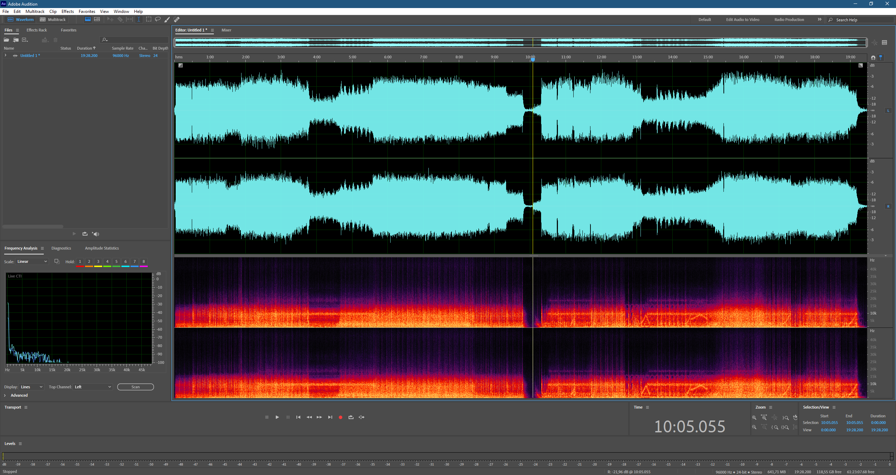Switch to the Effects Rack tab
This screenshot has width=896, height=475.
(x=37, y=30)
